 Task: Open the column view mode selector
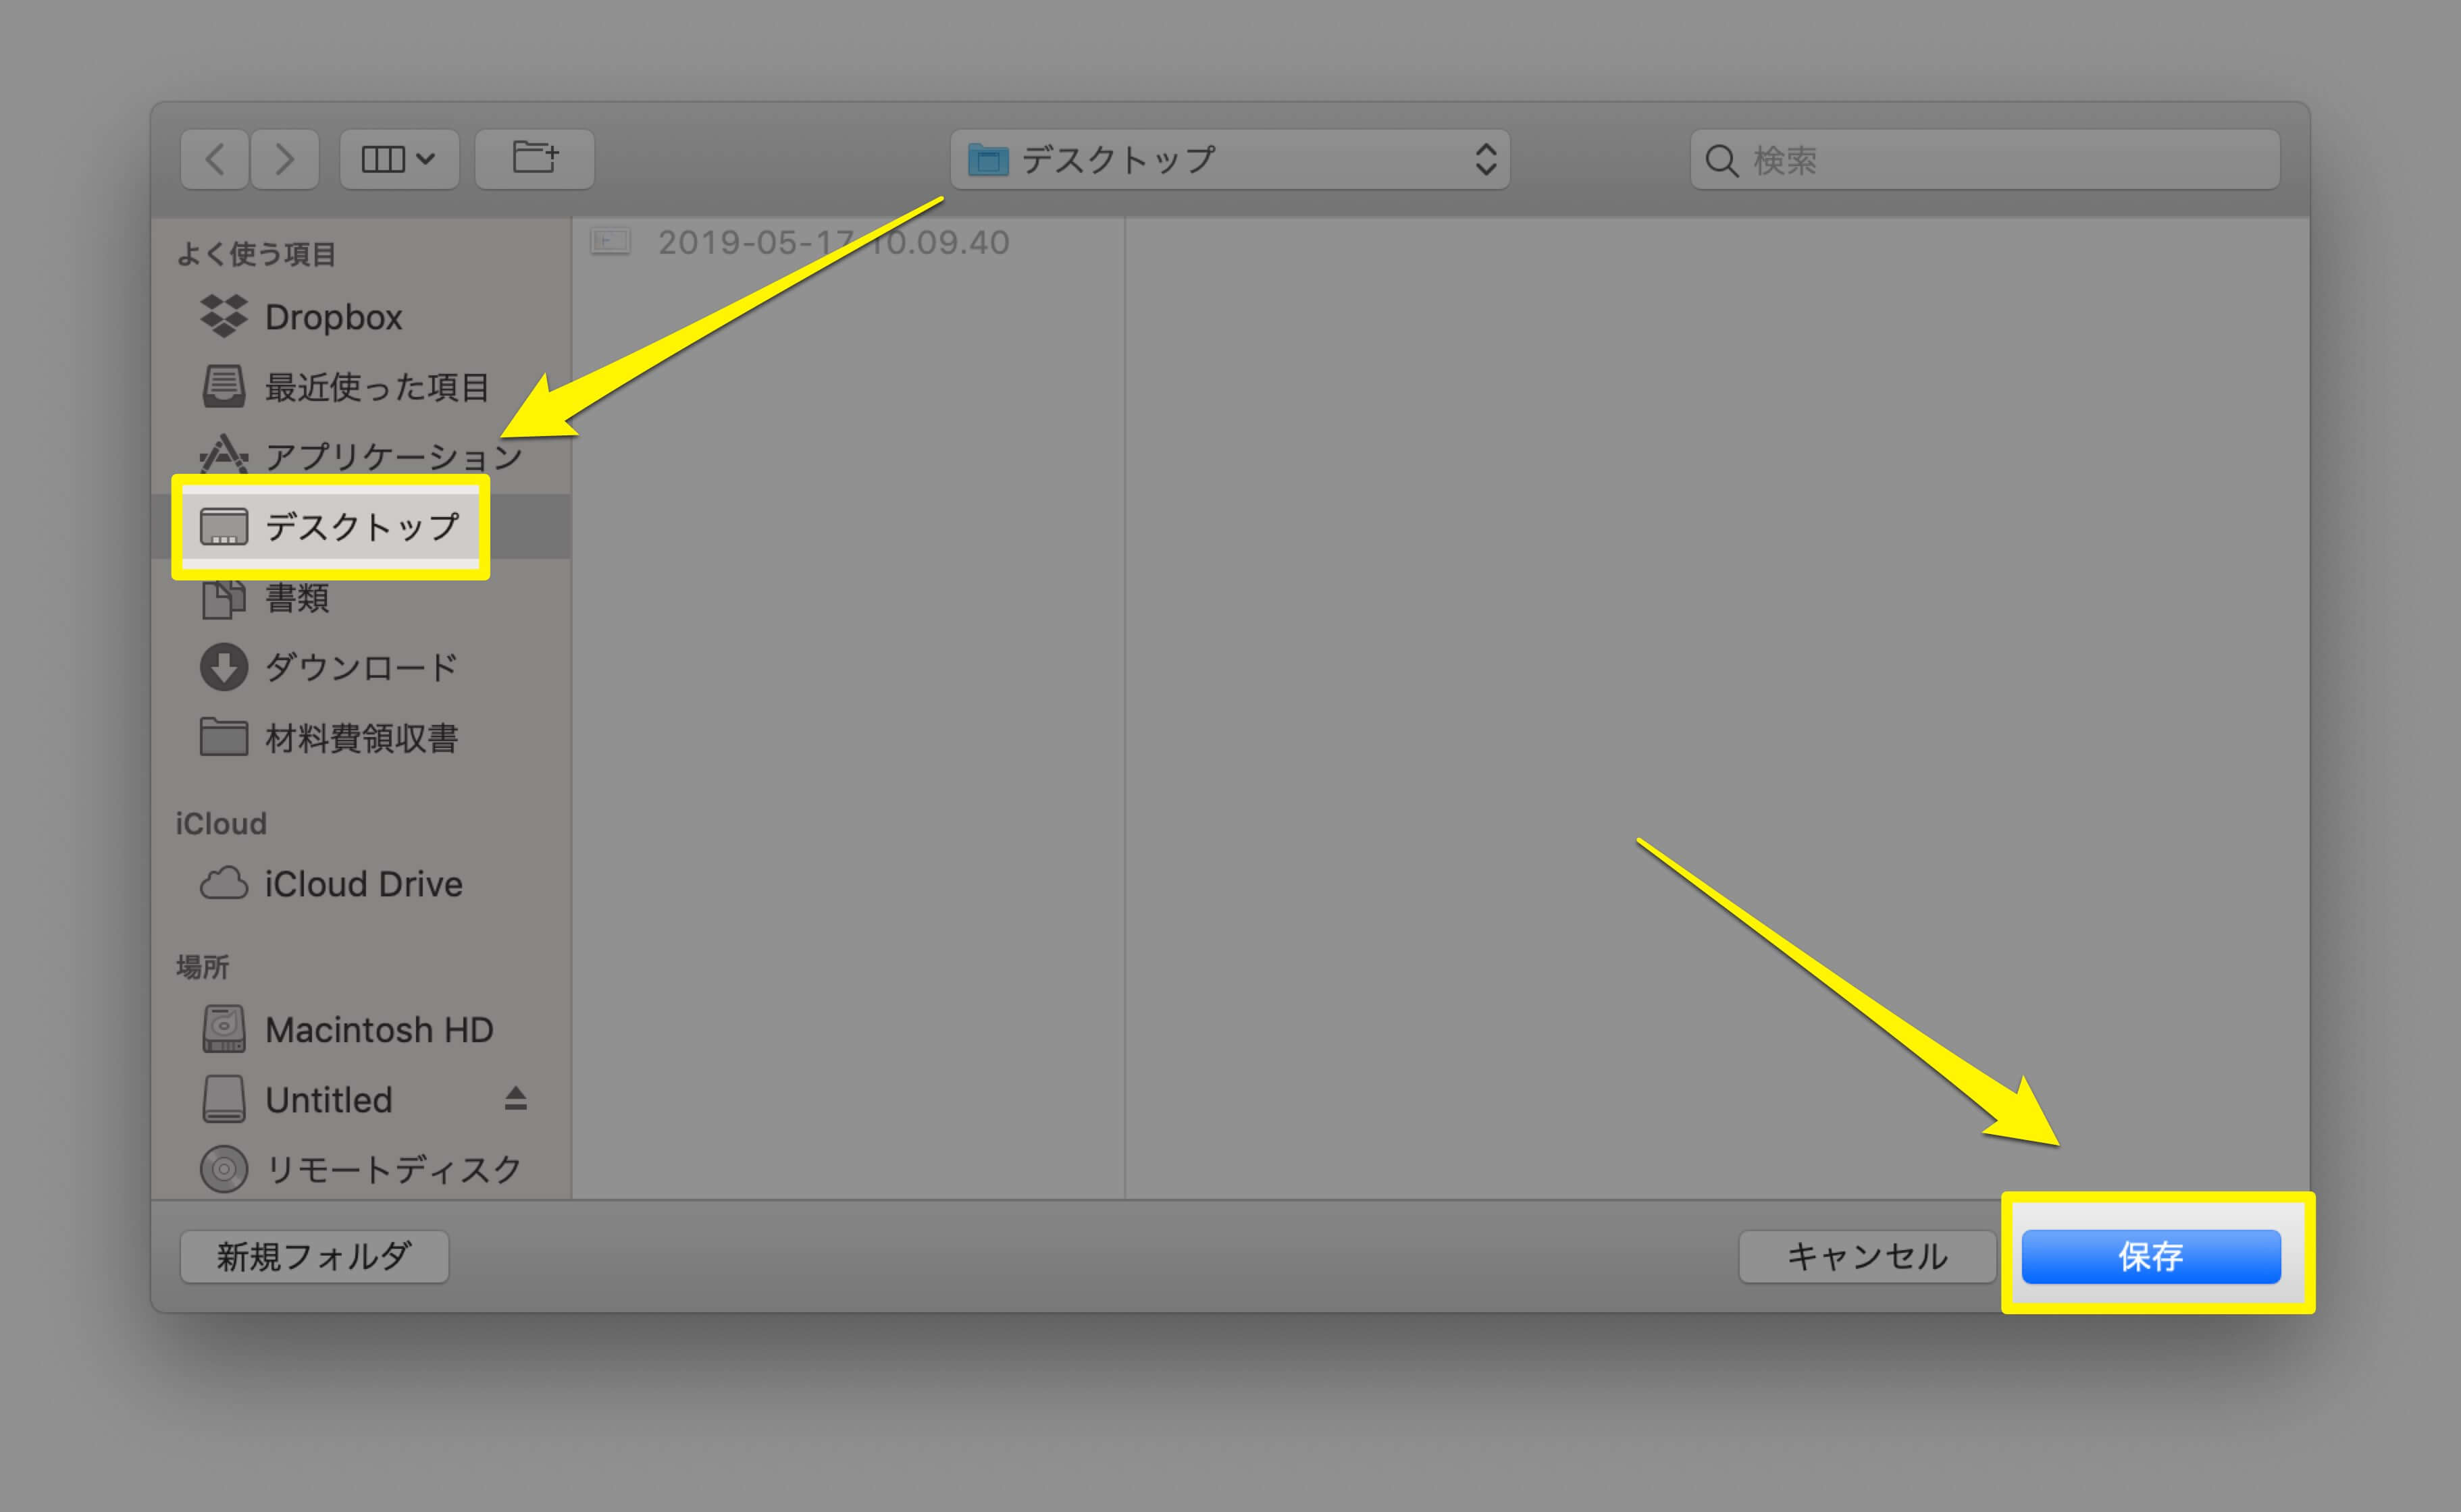tap(399, 159)
